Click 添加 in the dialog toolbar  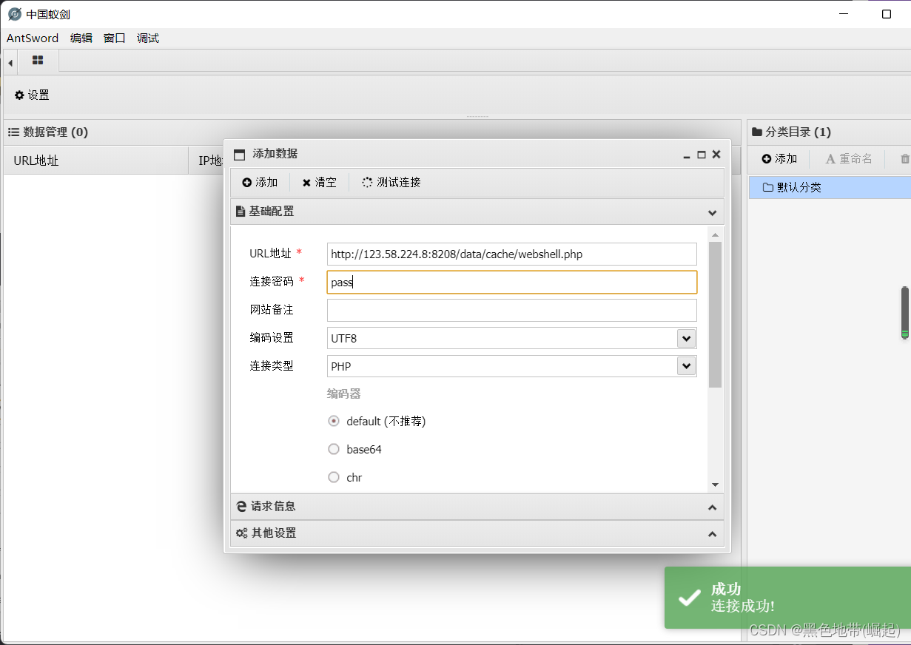point(260,183)
